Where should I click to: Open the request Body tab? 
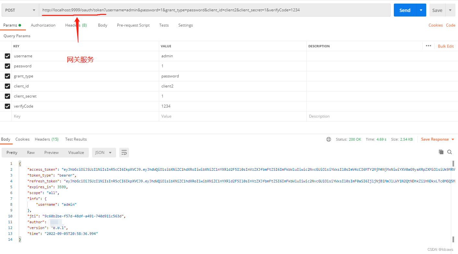(x=102, y=25)
